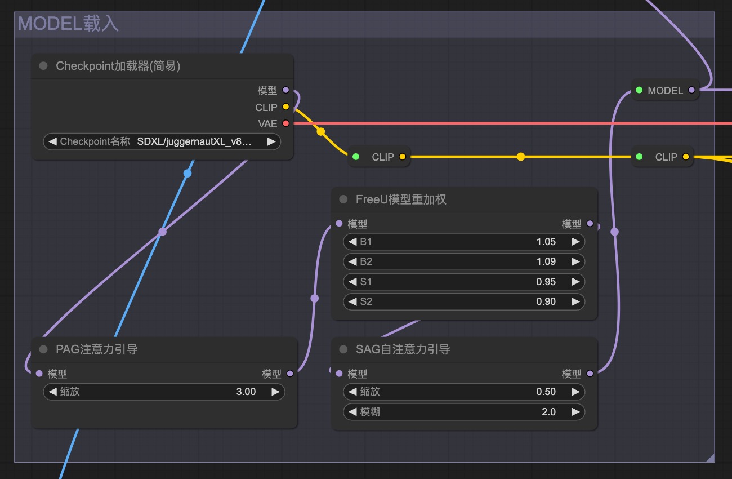Increase S1 value with the right arrow
Screen dimensions: 732x479
[575, 282]
